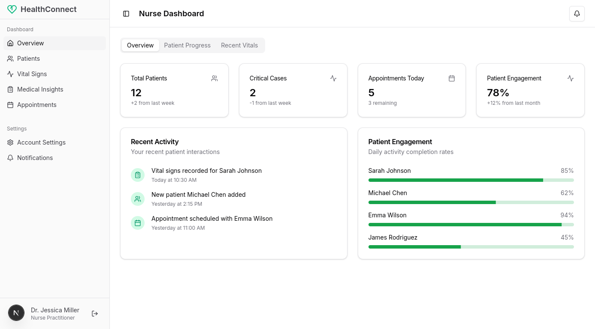Viewport: 595px width, 329px height.
Task: Click the activity icon on the Critical Cases card
Action: click(x=333, y=78)
